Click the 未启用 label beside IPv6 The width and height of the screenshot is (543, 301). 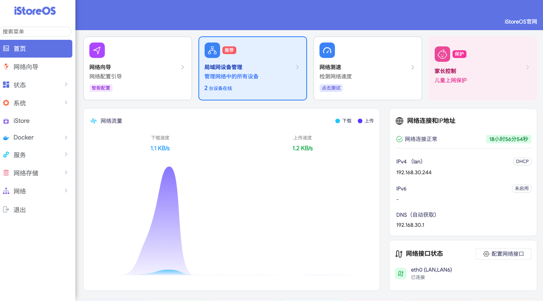coord(522,189)
